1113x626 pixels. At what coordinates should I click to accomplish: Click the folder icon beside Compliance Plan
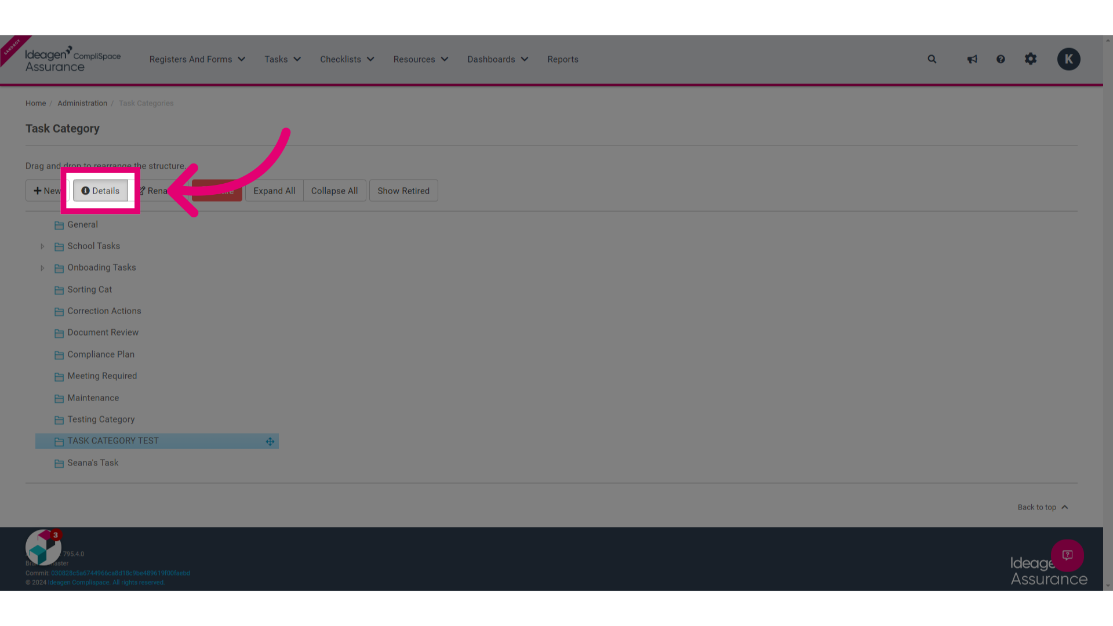pyautogui.click(x=59, y=355)
